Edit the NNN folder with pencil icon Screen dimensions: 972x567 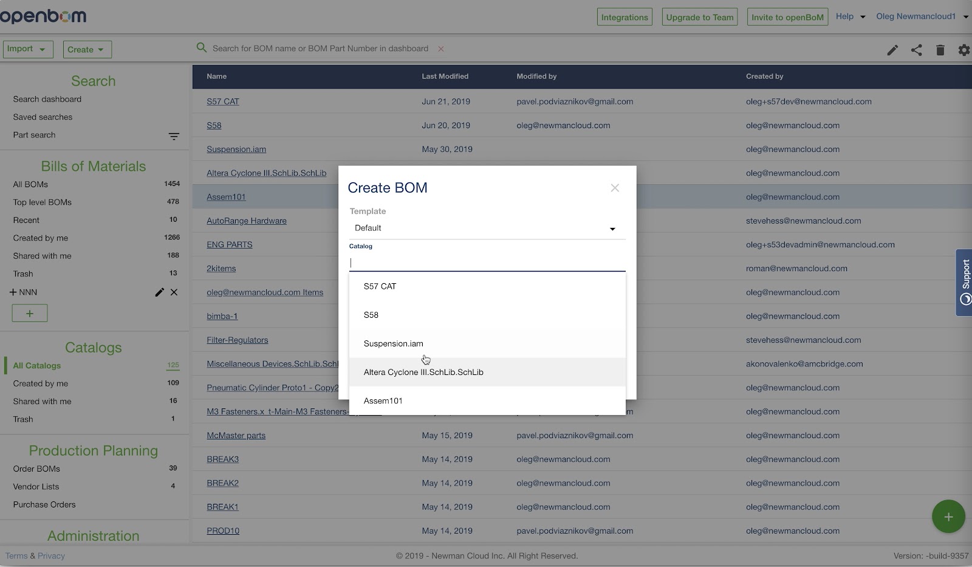pos(159,292)
